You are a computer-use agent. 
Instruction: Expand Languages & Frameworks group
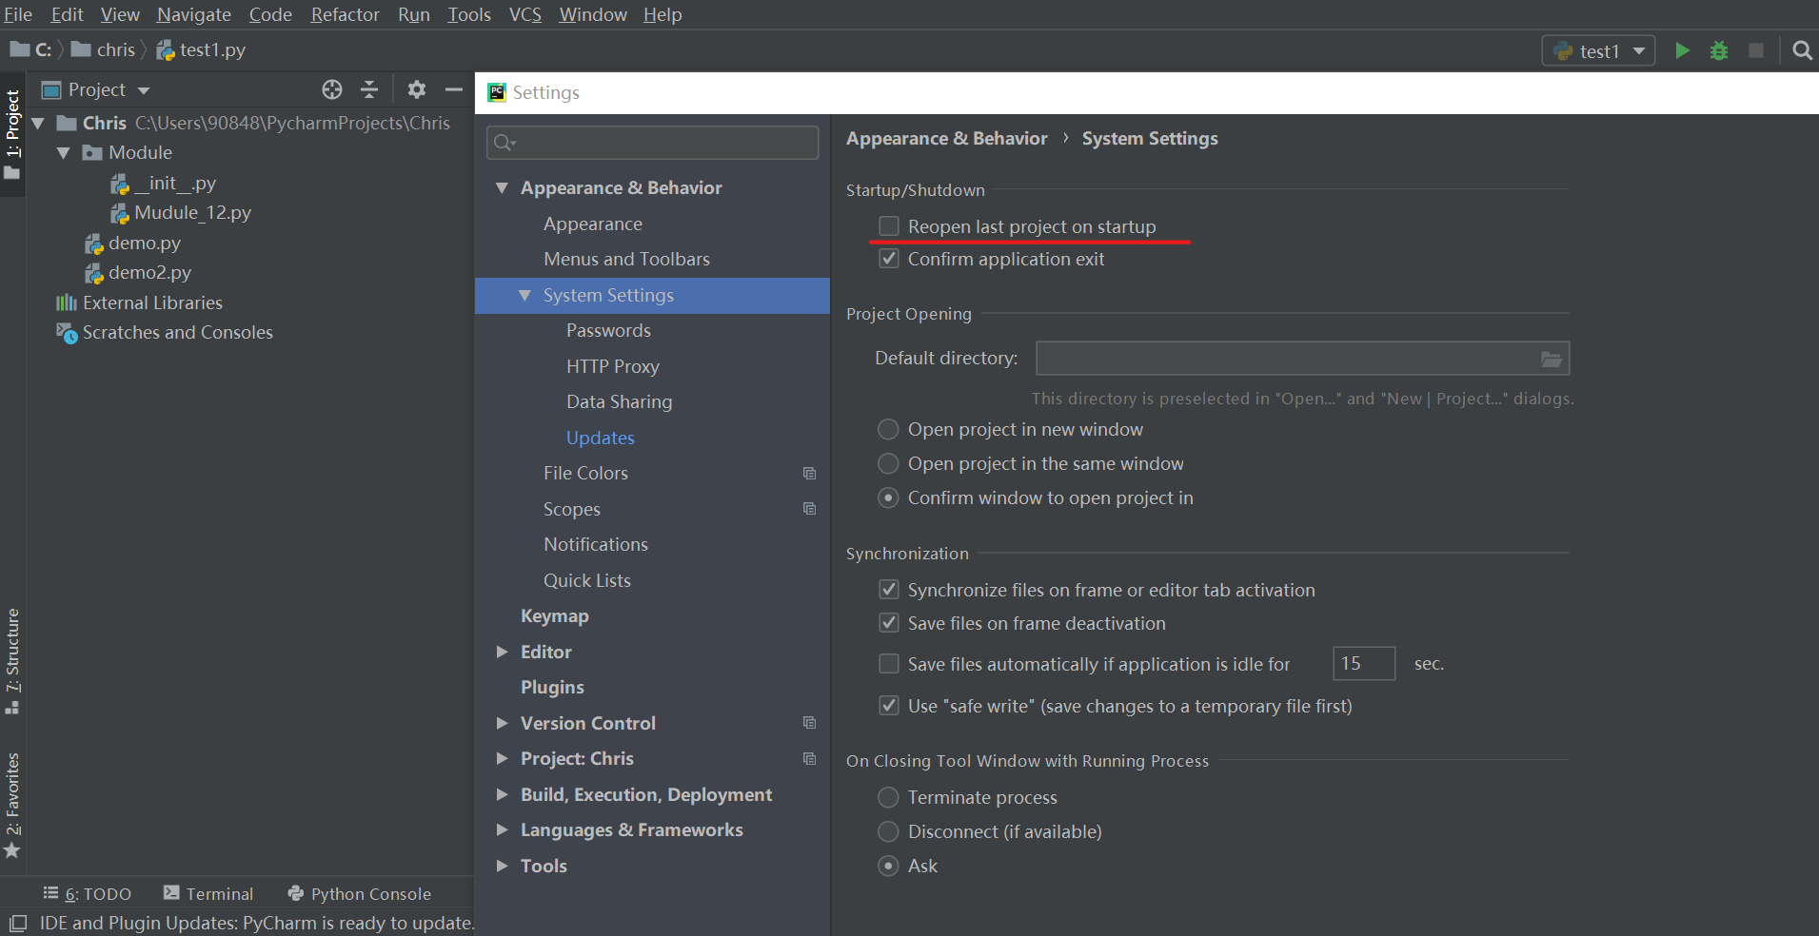pyautogui.click(x=502, y=829)
